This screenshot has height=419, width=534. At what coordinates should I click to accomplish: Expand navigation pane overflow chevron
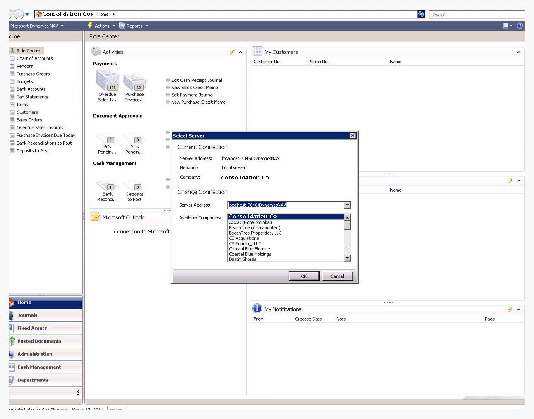(78, 393)
